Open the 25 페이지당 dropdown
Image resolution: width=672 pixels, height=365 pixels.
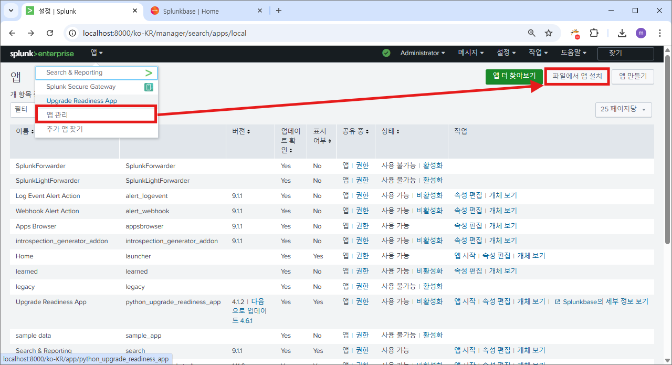pos(623,109)
